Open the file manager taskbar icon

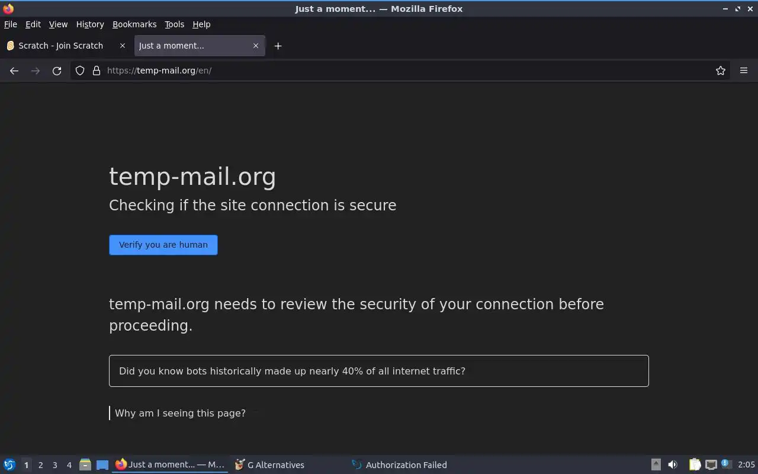85,465
